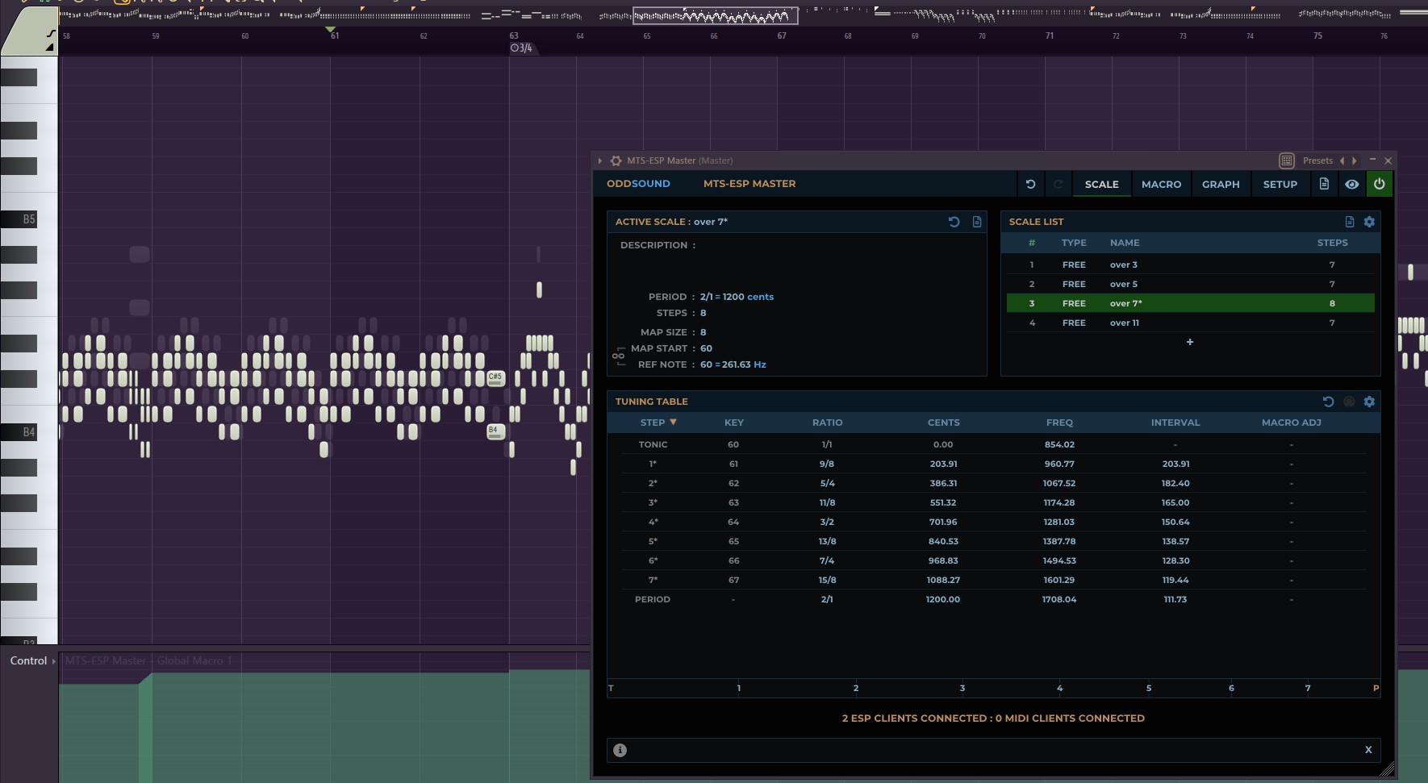The width and height of the screenshot is (1428, 783).
Task: Click the 3/4 time signature marker
Action: coord(521,48)
